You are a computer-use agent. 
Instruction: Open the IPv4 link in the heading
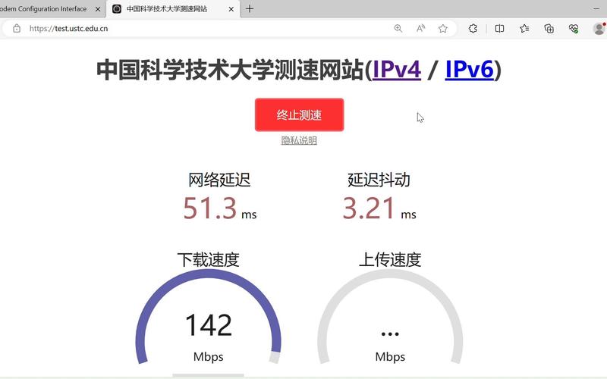coord(397,70)
